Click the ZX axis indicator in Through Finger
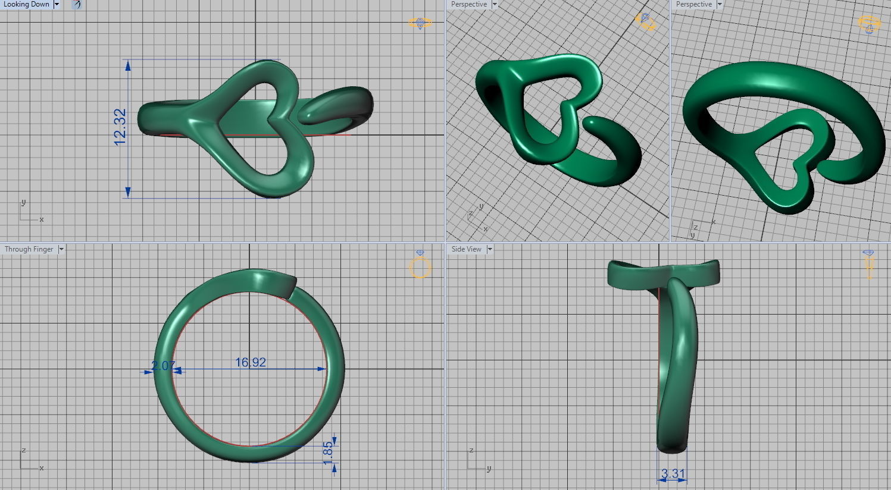Image resolution: width=891 pixels, height=490 pixels. (x=31, y=460)
